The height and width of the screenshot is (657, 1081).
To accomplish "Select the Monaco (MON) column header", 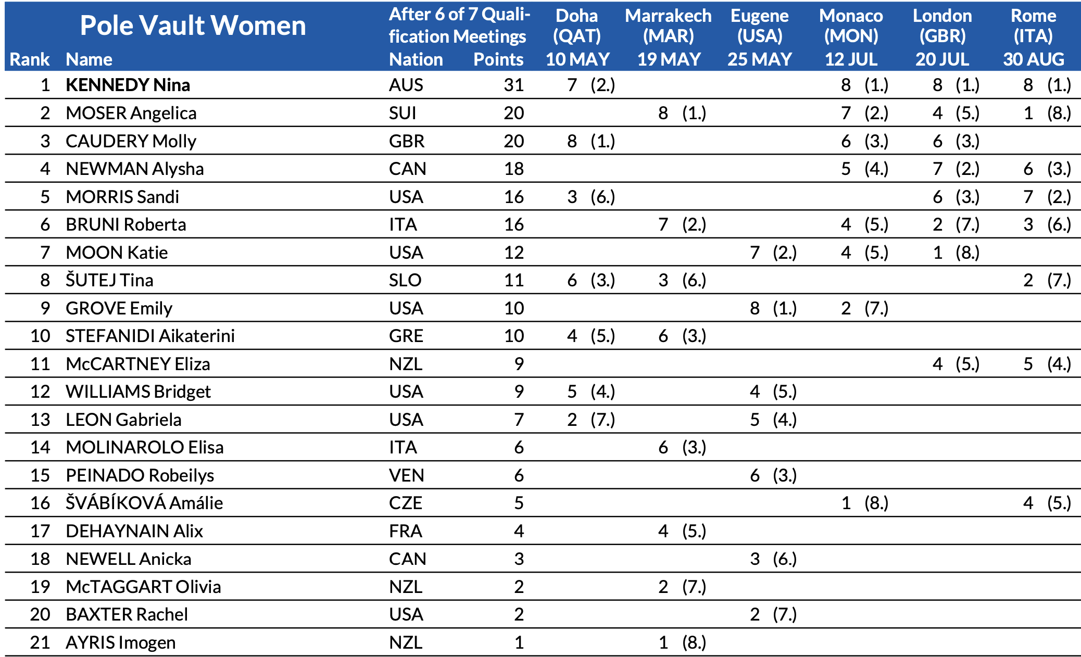I will pos(851,36).
